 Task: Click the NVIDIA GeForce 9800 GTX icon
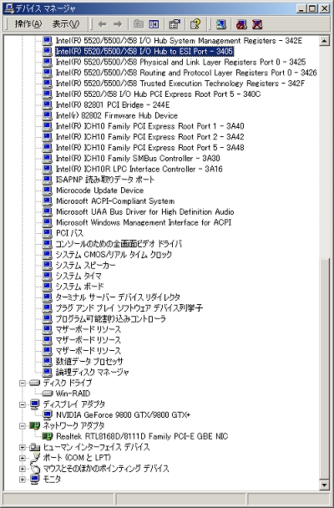48,414
